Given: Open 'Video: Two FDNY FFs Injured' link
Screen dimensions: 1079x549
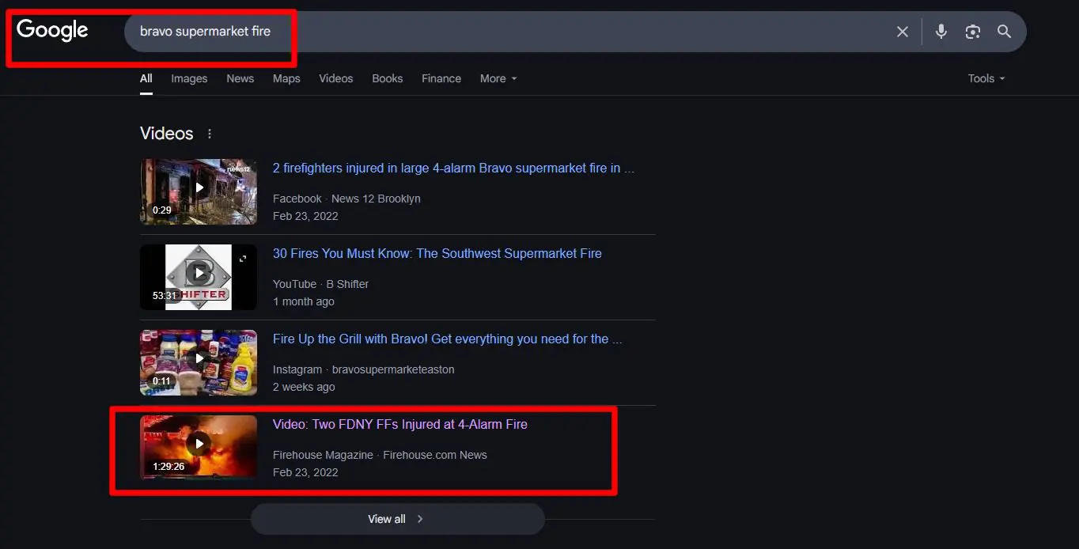Looking at the screenshot, I should (x=400, y=424).
